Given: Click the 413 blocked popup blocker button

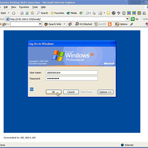Looking at the screenshot, I should click(84, 24).
